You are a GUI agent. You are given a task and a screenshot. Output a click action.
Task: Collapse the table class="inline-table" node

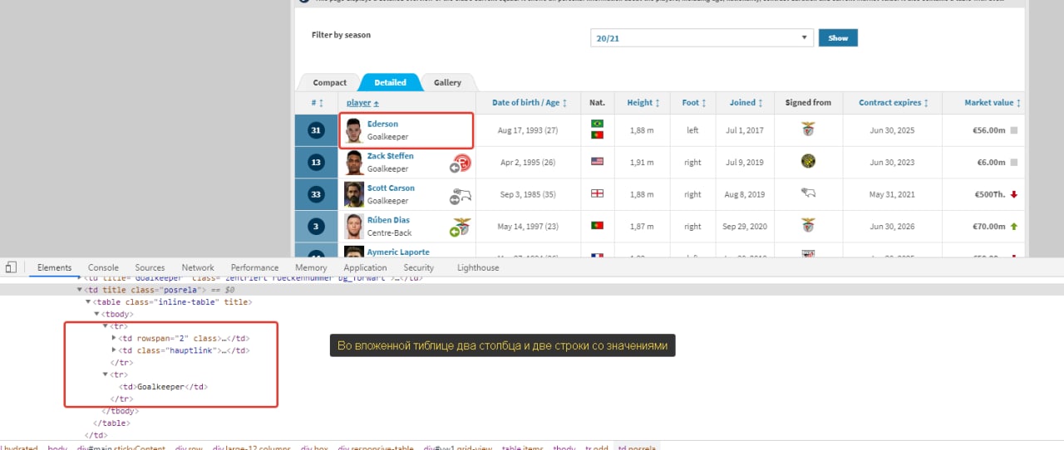pyautogui.click(x=88, y=302)
